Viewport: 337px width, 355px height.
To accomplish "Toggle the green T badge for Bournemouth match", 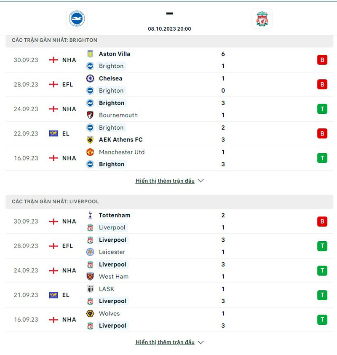I will pos(322,109).
